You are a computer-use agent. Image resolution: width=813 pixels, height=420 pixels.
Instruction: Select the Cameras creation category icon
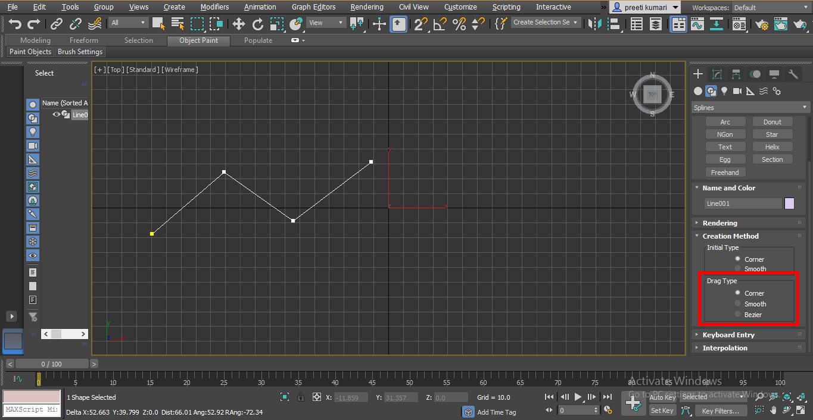(737, 90)
